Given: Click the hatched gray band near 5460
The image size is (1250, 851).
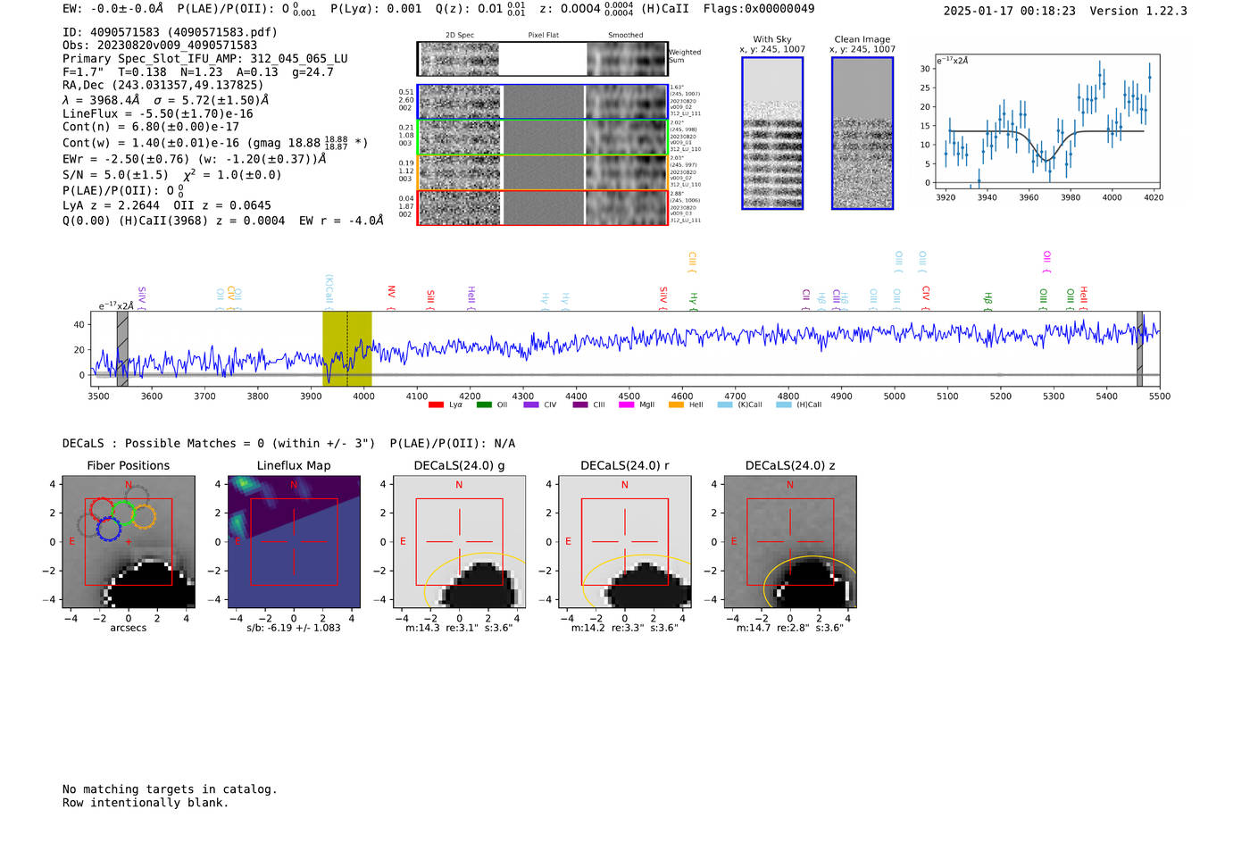Looking at the screenshot, I should 1139,348.
